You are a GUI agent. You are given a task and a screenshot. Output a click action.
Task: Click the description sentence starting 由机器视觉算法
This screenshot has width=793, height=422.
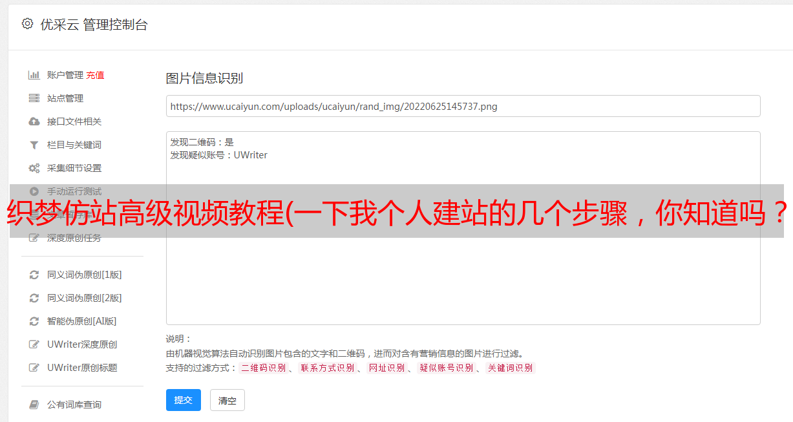point(344,353)
